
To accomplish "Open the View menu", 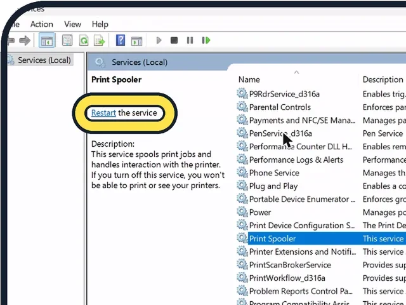I will [72, 24].
